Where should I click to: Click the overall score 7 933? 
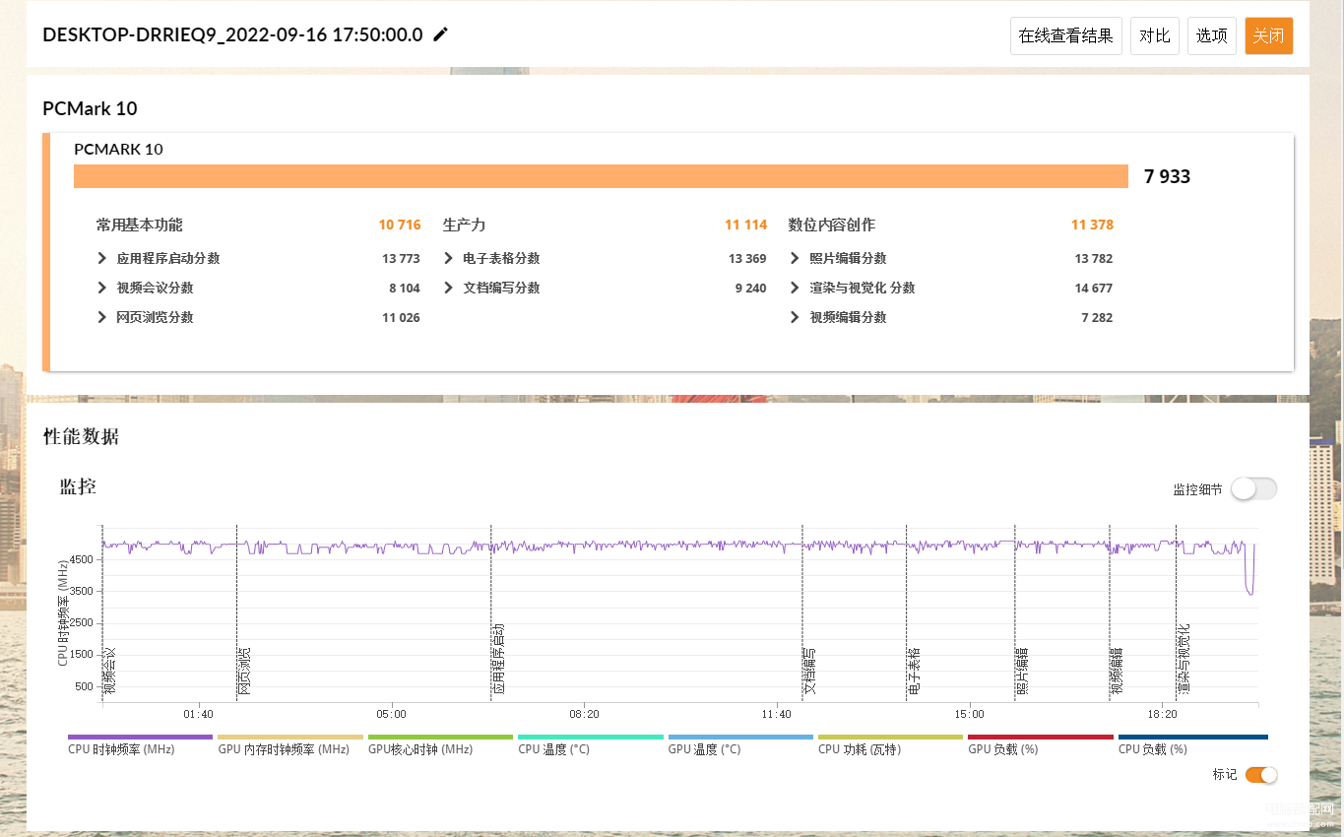tap(1167, 176)
